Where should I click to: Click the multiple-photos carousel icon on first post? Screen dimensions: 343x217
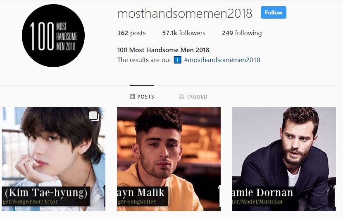pyautogui.click(x=94, y=116)
